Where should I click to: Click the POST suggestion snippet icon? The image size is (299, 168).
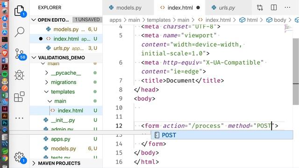(x=157, y=135)
